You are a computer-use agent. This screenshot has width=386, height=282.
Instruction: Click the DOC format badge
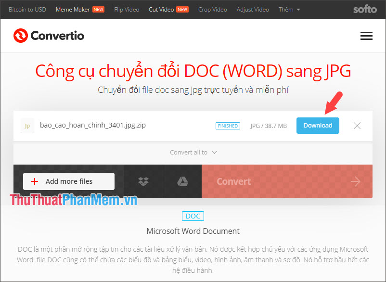[x=193, y=216]
